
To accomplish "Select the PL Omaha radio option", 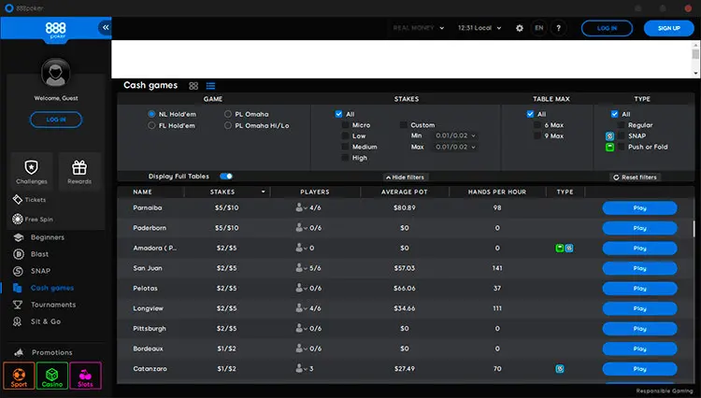I will [227, 114].
